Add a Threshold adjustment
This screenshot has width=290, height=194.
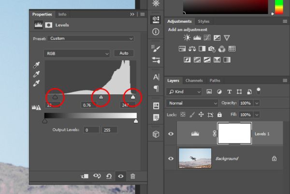point(207,60)
